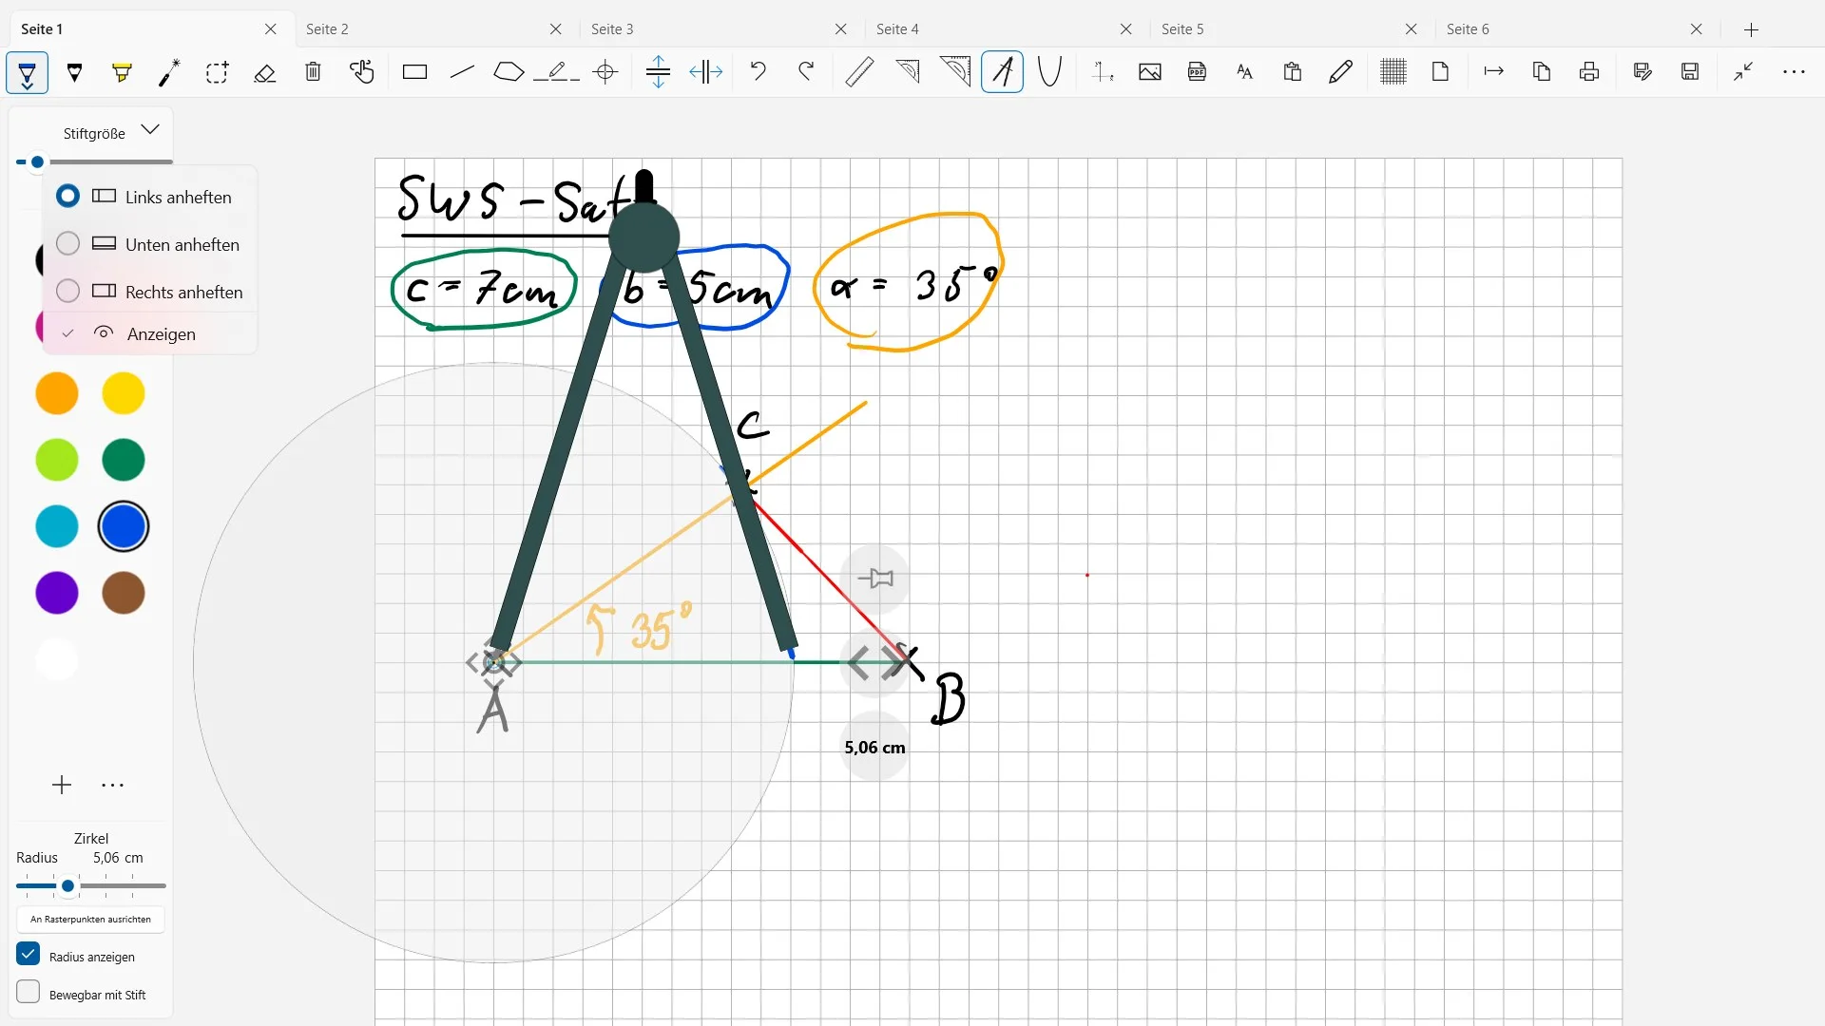Select the straight line tool
Viewport: 1825px width, 1026px height.
(462, 72)
